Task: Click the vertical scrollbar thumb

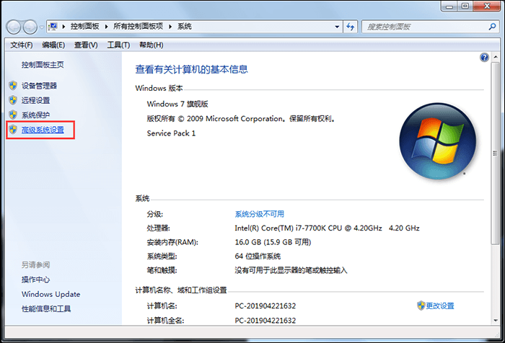Action: pos(496,153)
